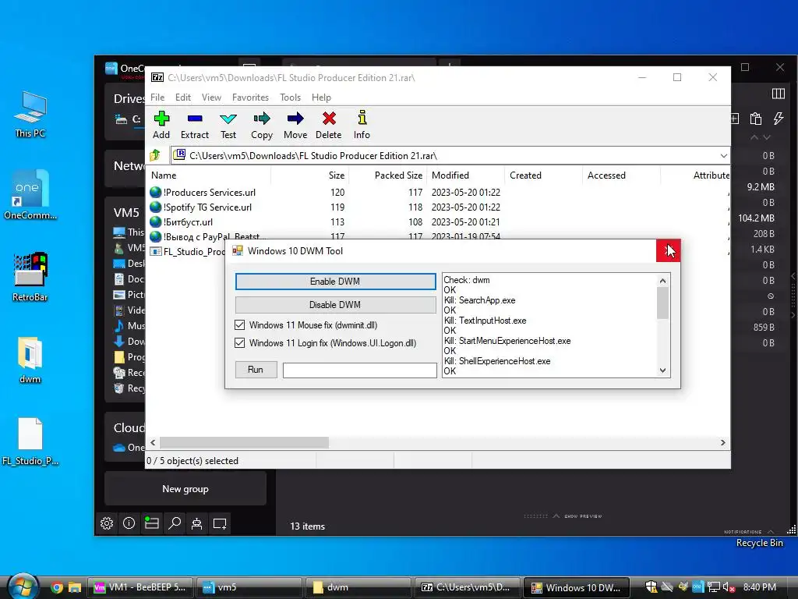Click the red Delete icon
Screen dimensions: 798x599
point(329,125)
